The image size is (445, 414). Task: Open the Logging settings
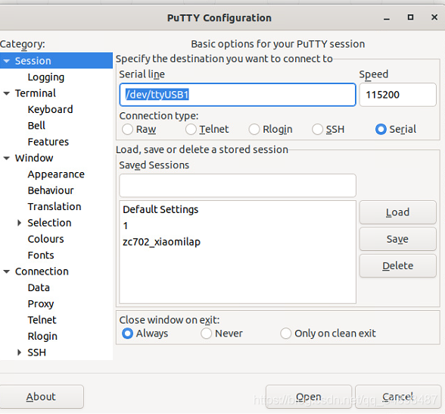click(x=46, y=77)
